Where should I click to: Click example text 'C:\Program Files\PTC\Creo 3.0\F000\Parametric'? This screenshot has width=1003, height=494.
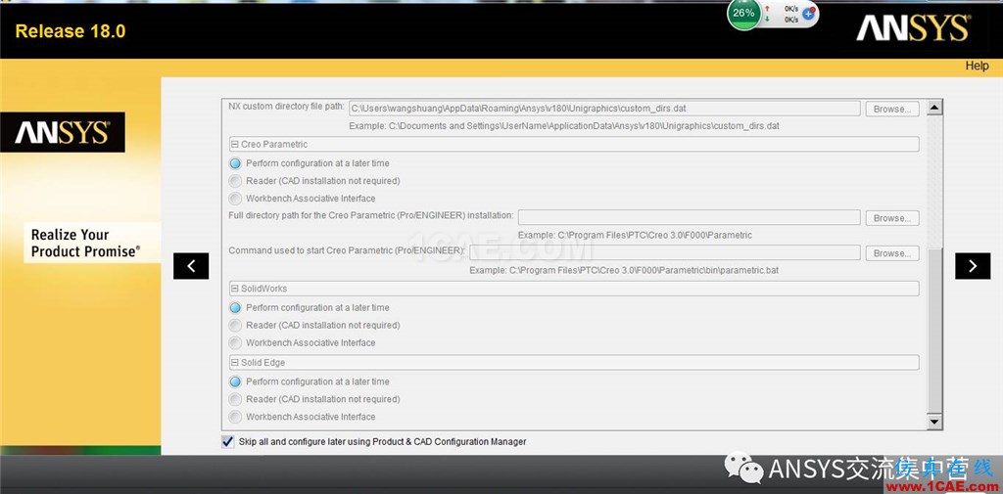click(655, 235)
